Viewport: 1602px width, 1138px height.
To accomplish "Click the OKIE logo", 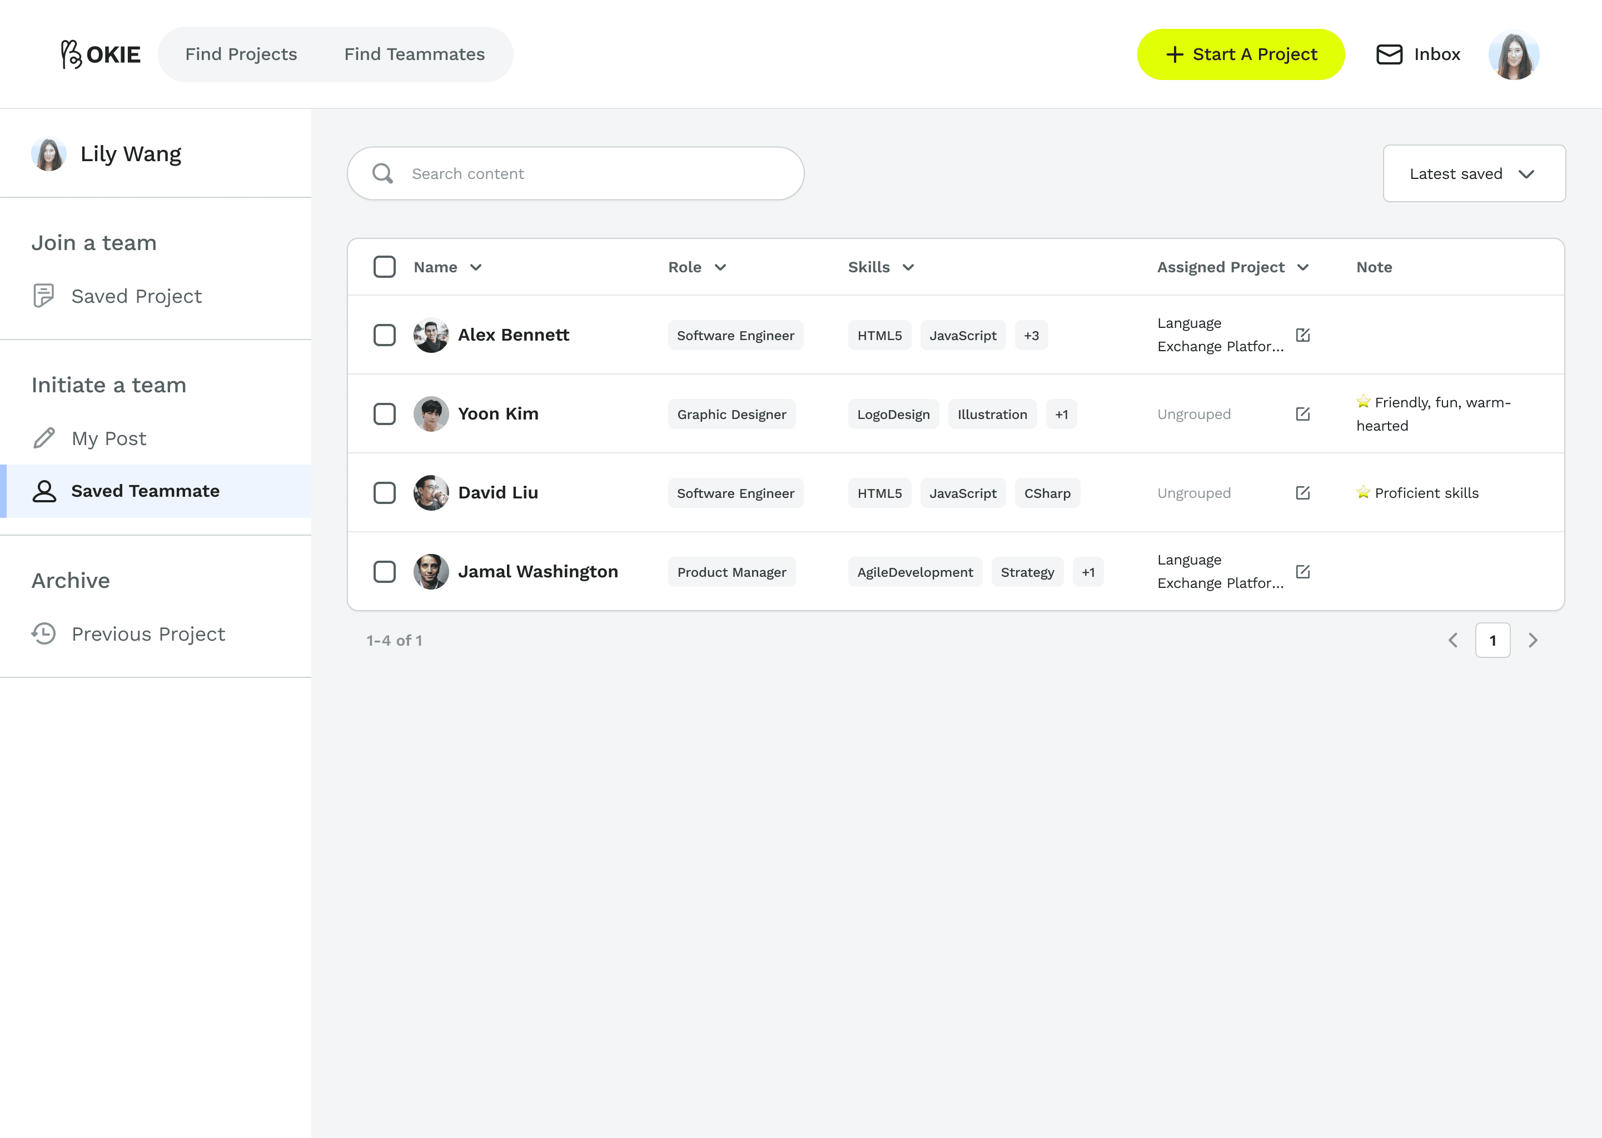I will (x=101, y=54).
